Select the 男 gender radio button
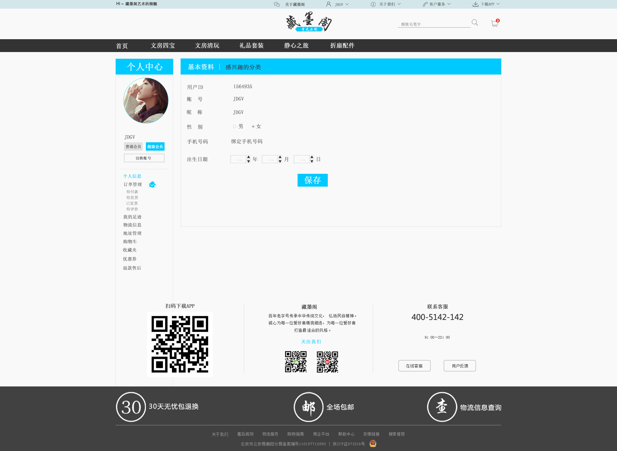This screenshot has height=451, width=617. click(235, 127)
